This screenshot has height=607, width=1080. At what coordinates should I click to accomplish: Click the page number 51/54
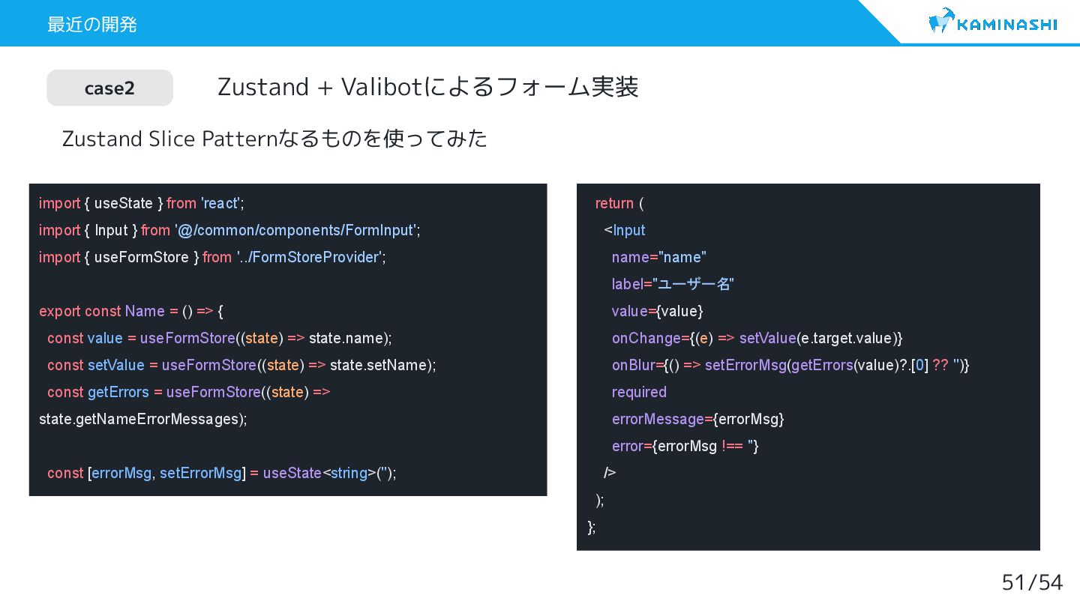click(x=1032, y=582)
